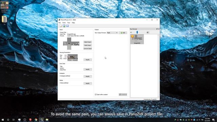Viewport: 217px width, 122px height.
Task: Click the Convert Input button
Action: tap(87, 48)
